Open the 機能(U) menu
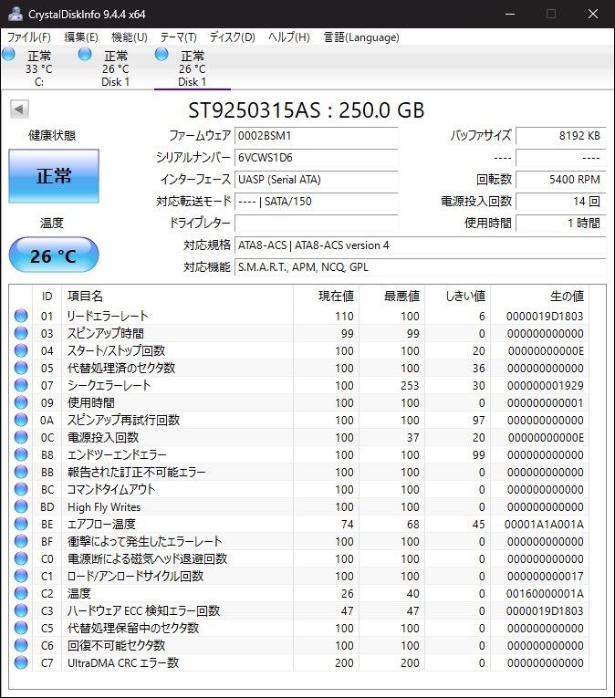This screenshot has height=698, width=615. pyautogui.click(x=130, y=36)
